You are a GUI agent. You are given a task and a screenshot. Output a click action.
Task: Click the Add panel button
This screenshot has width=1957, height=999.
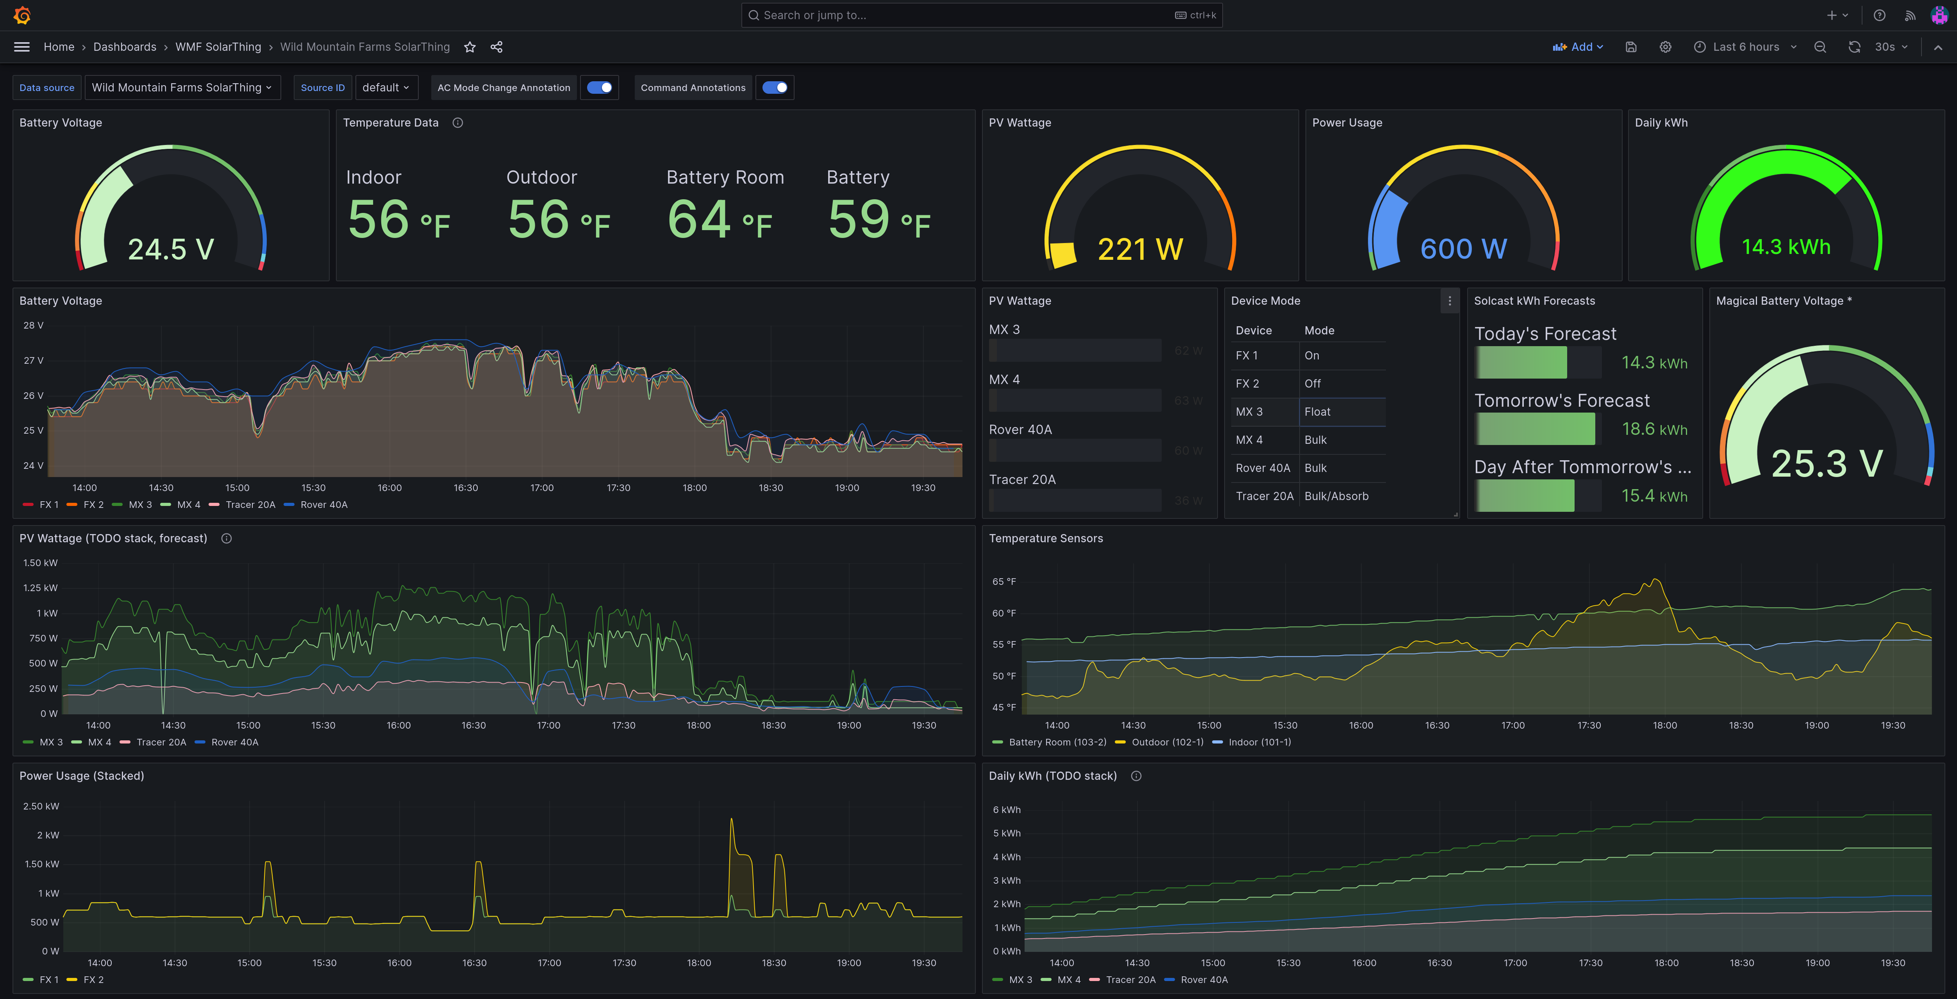point(1577,47)
